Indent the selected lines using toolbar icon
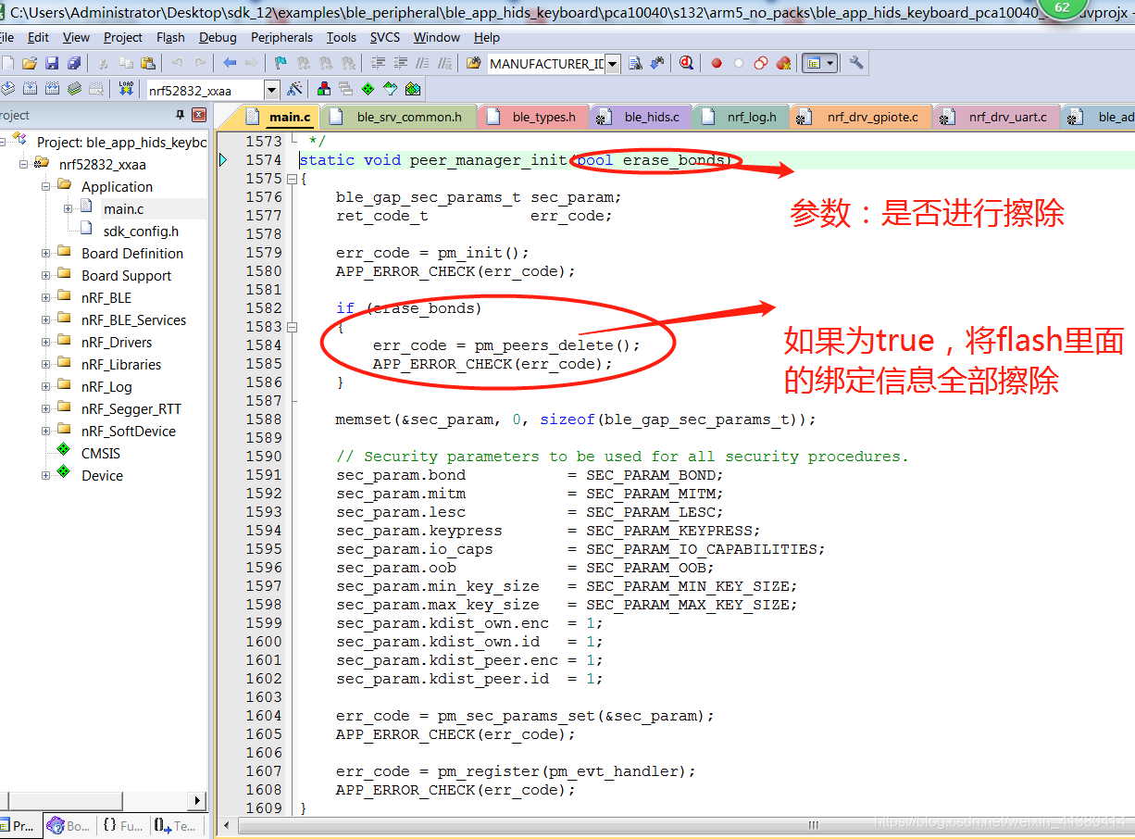1135x839 pixels. point(378,63)
